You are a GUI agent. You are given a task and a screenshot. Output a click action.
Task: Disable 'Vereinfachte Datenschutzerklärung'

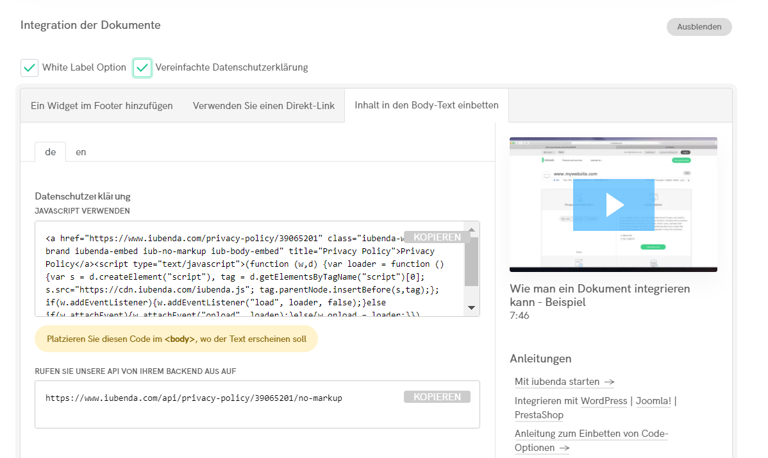[142, 67]
